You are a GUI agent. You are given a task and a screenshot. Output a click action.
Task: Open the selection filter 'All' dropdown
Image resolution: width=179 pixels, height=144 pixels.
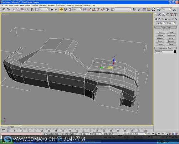(x=44, y=9)
